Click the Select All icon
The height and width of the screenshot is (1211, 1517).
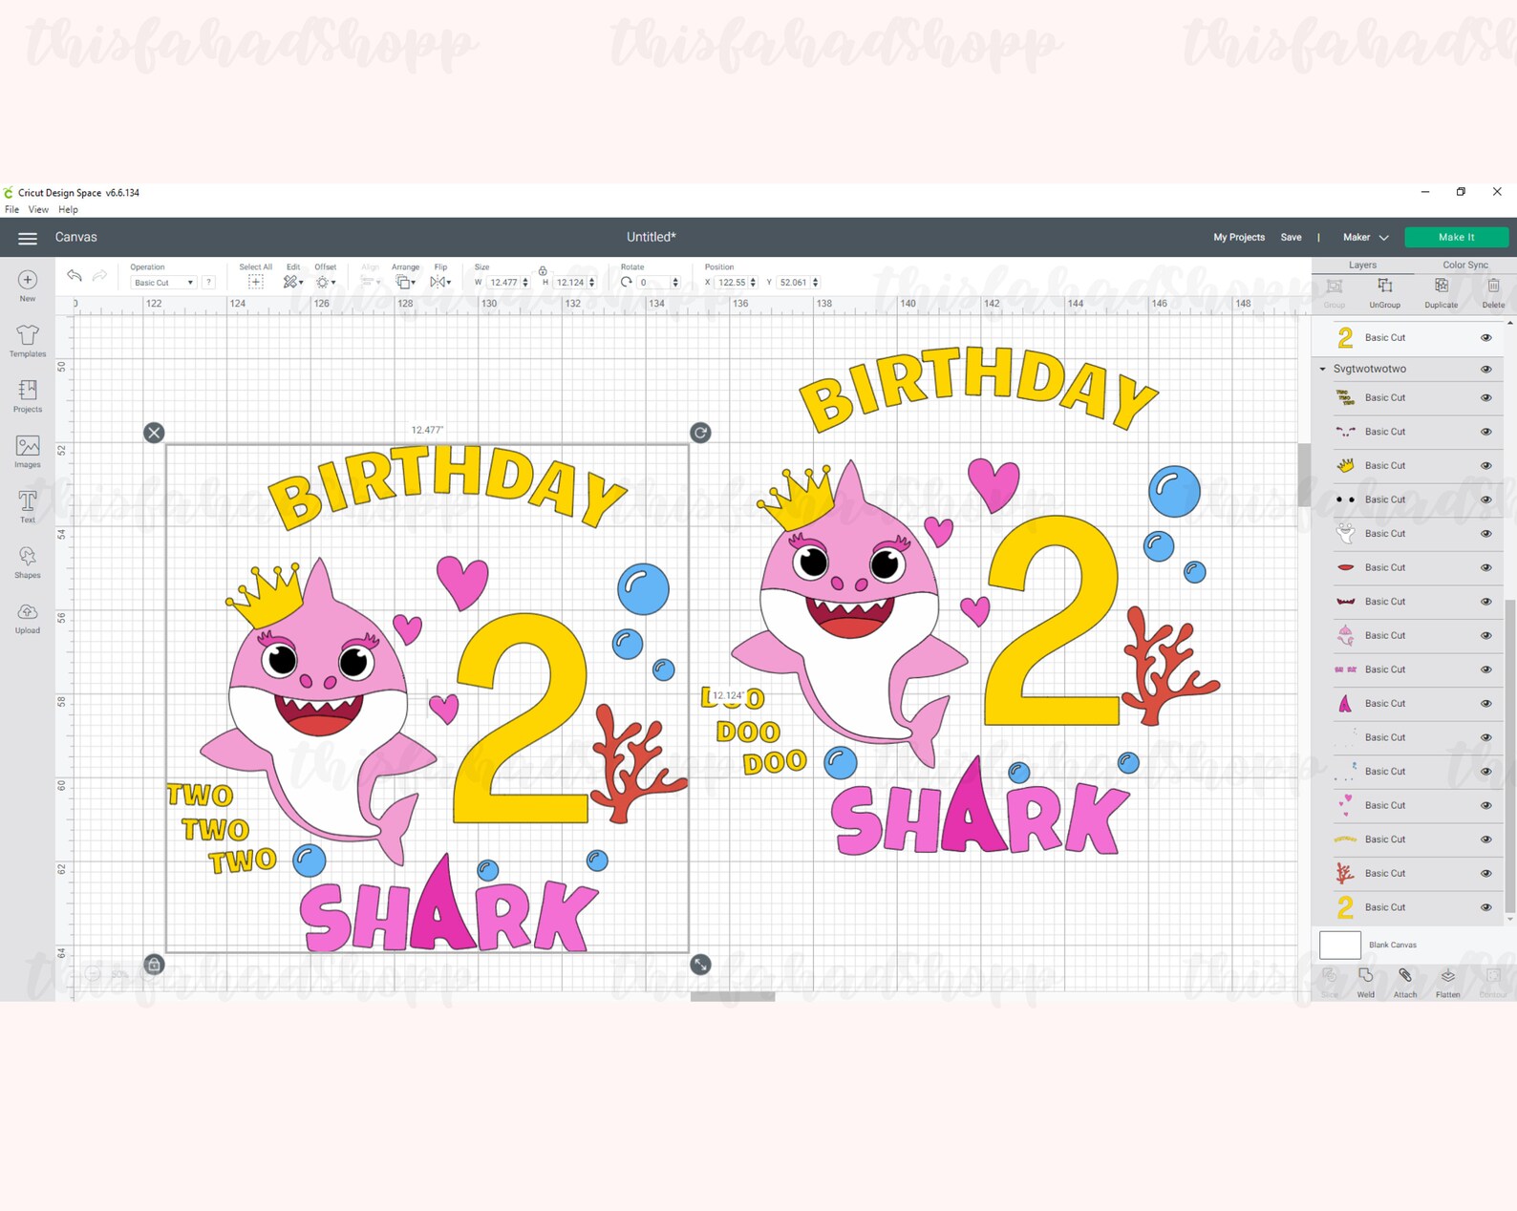pyautogui.click(x=255, y=282)
